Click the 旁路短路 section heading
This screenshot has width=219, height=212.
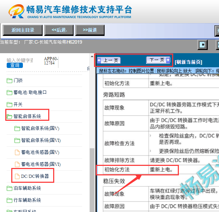pyautogui.click(x=114, y=95)
